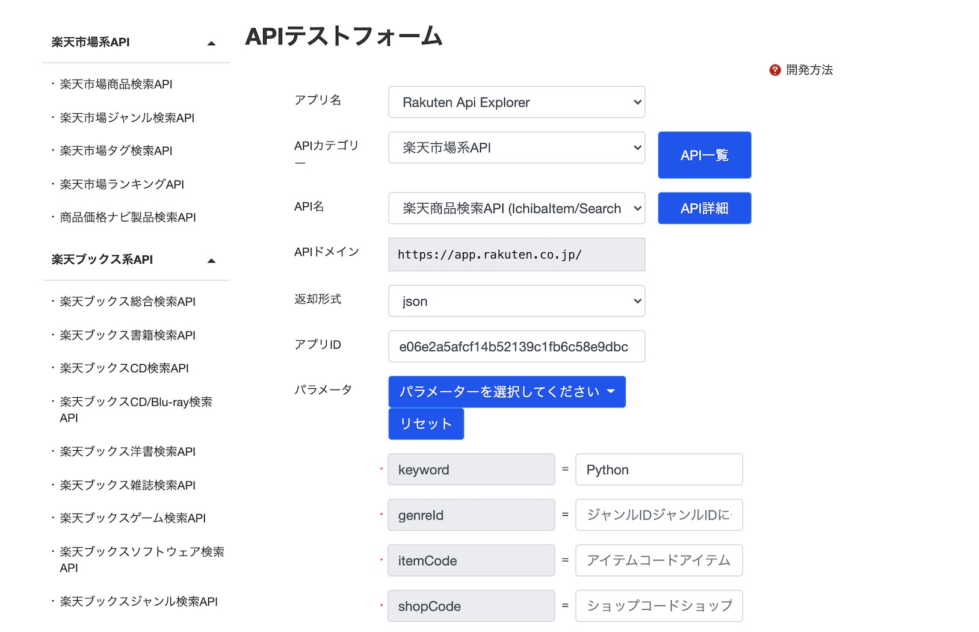Image resolution: width=979 pixels, height=632 pixels.
Task: Click the itemCode value input field
Action: click(659, 560)
